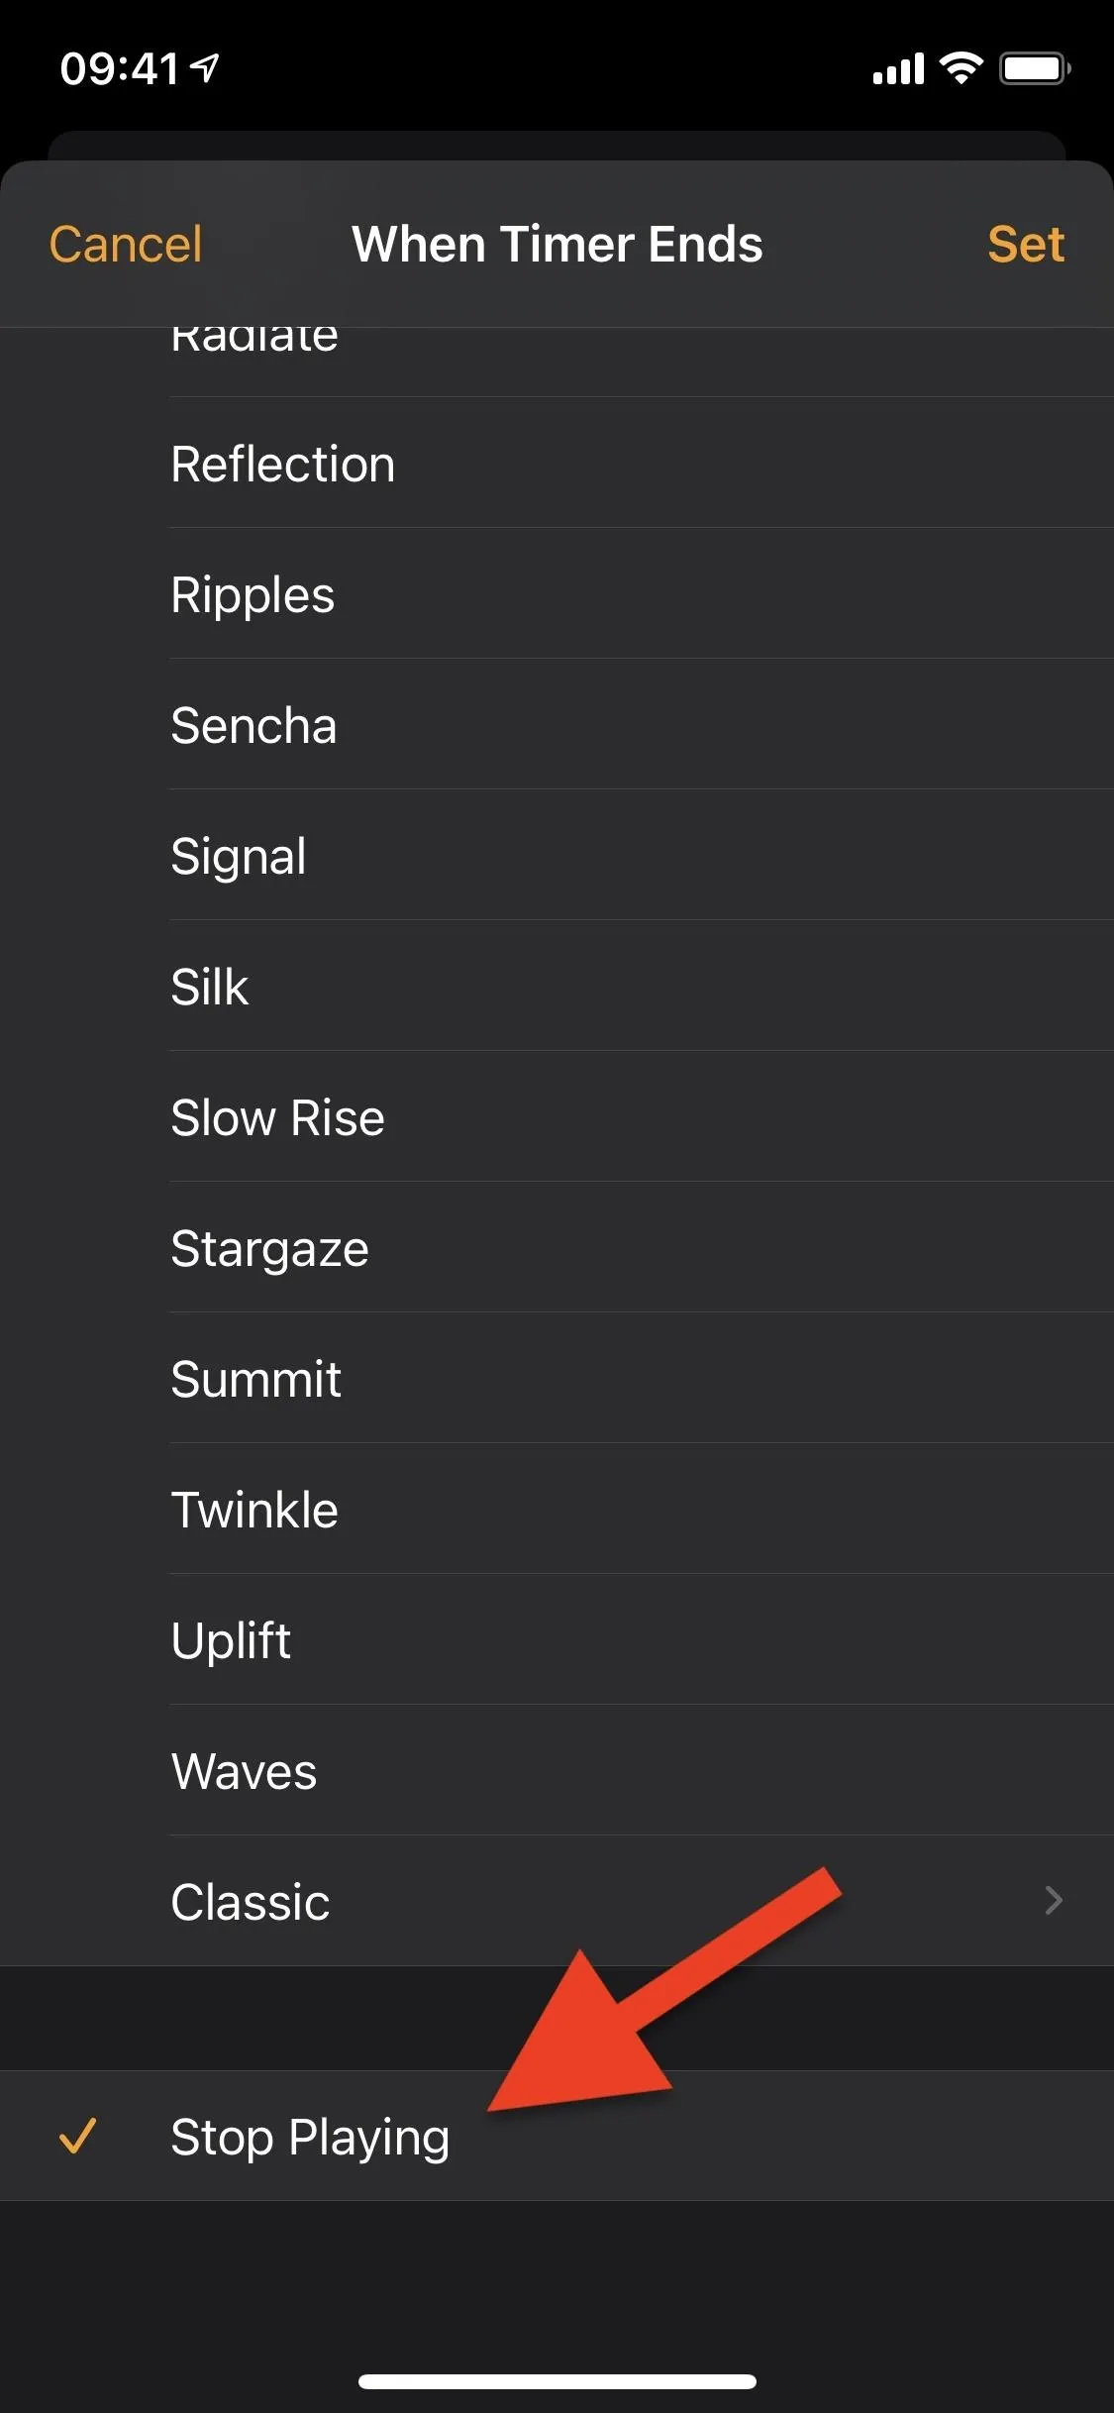Select the Summit tone
Screen dimensions: 1114x2413
(x=557, y=1378)
